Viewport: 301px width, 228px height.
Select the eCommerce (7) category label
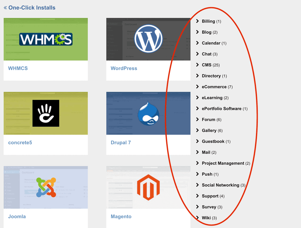(217, 87)
